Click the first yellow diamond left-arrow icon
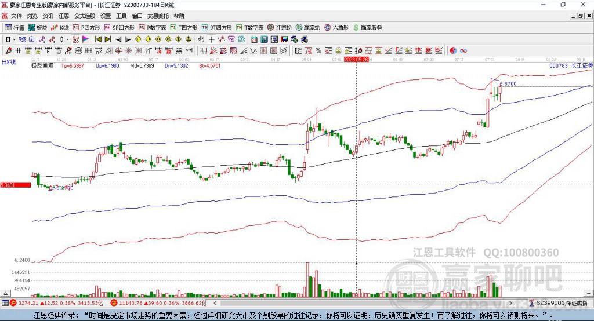This screenshot has width=594, height=321. [x=138, y=39]
